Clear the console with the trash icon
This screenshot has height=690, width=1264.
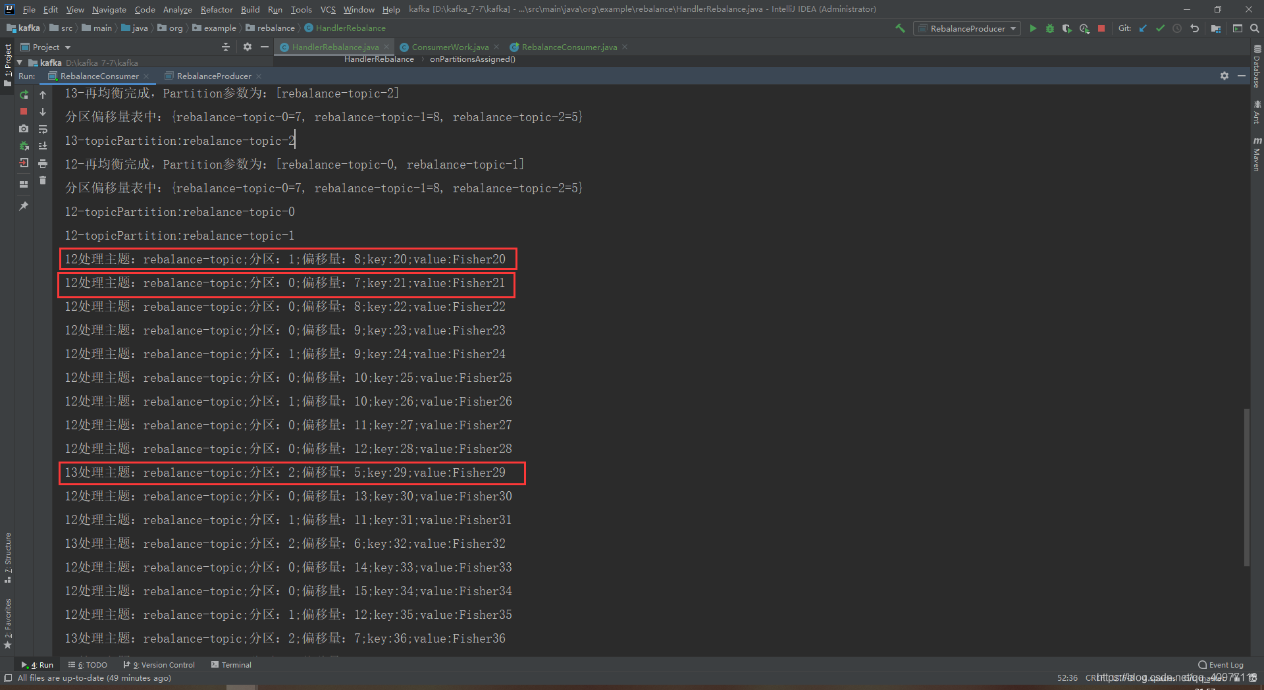43,180
